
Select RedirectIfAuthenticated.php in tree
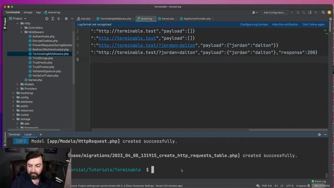tap(51, 50)
